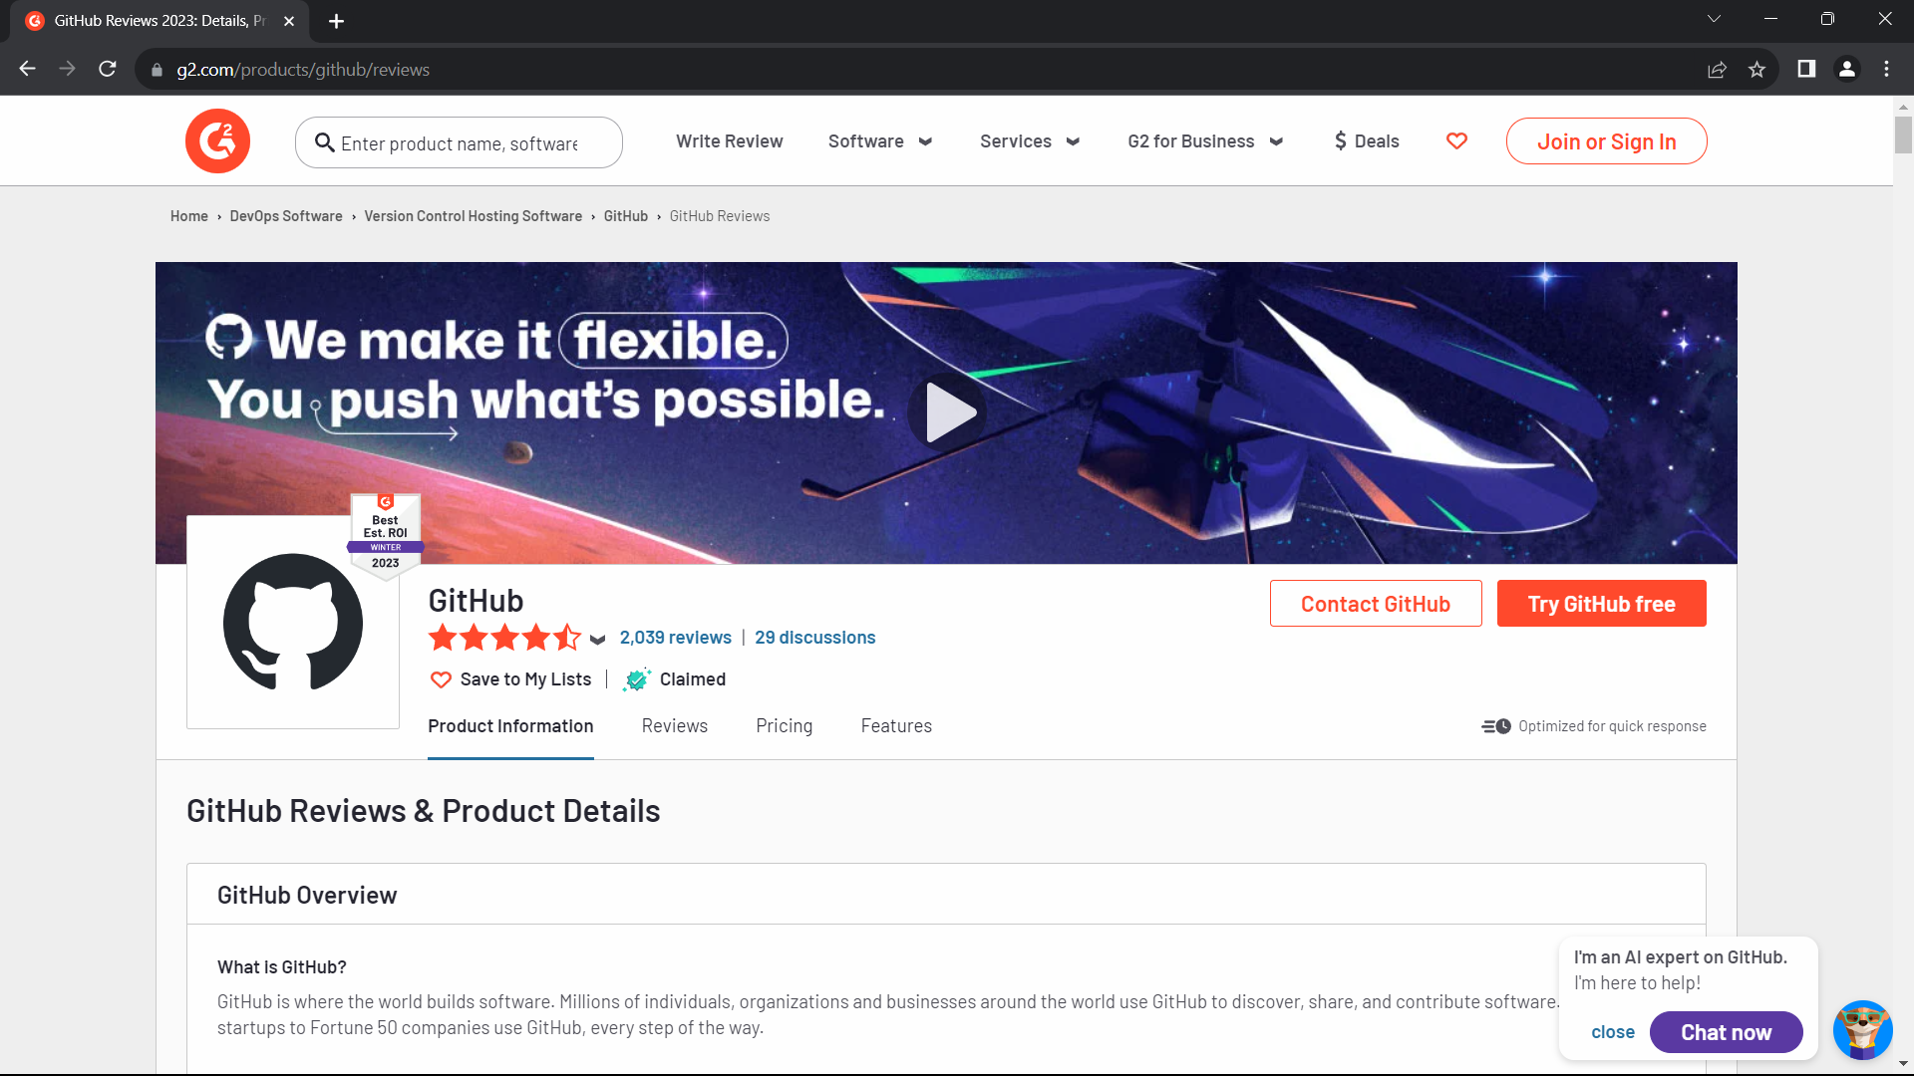Reload the current page
Viewport: 1914px width, 1076px height.
click(108, 69)
